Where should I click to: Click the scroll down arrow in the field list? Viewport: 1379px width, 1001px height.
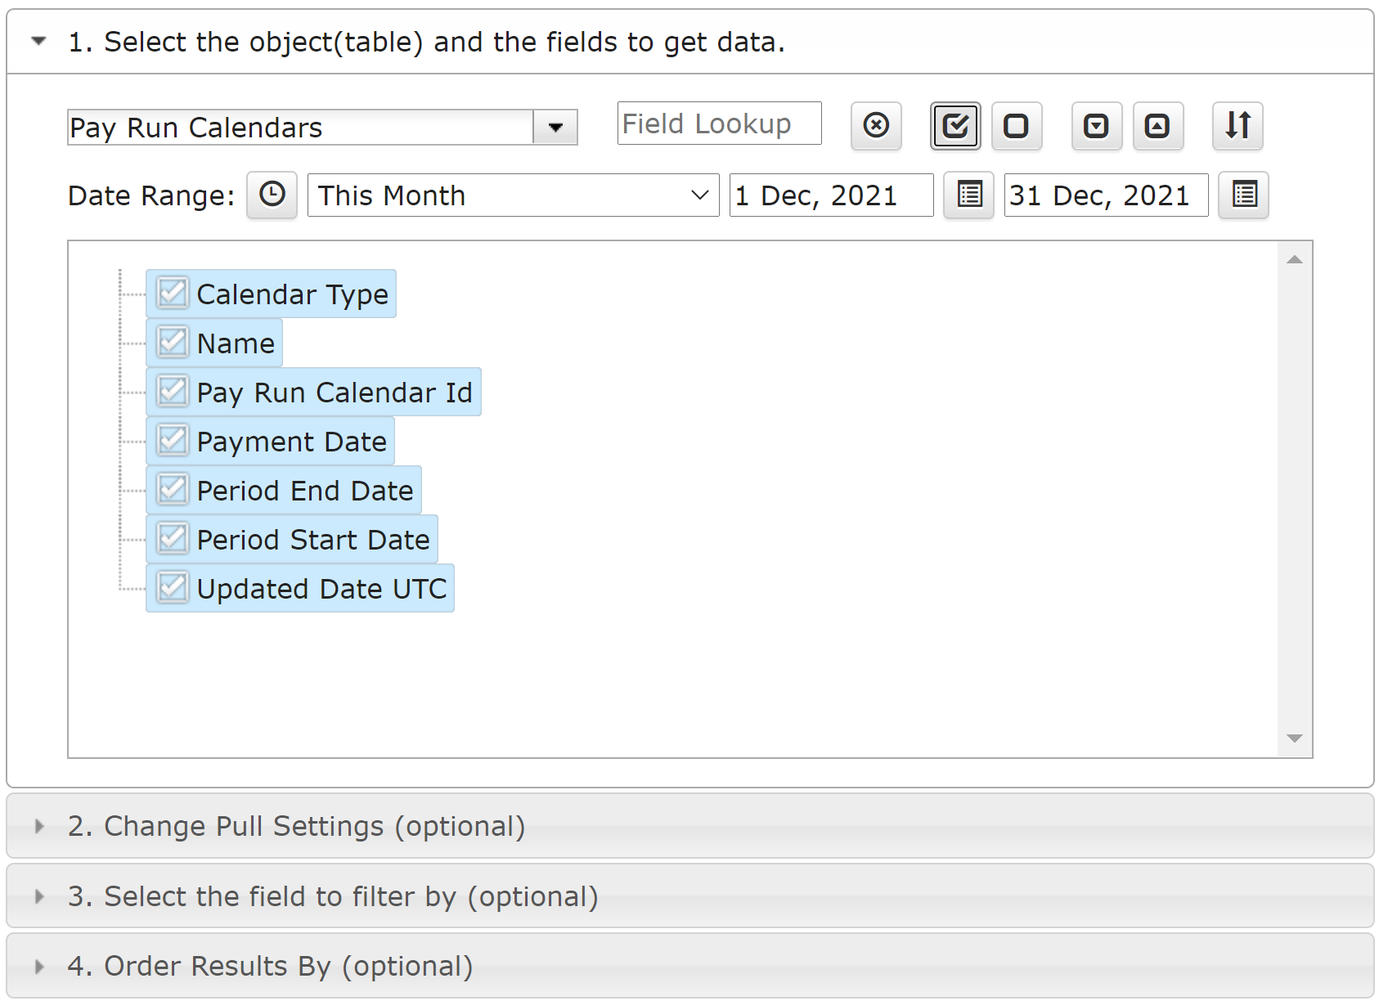point(1295,738)
